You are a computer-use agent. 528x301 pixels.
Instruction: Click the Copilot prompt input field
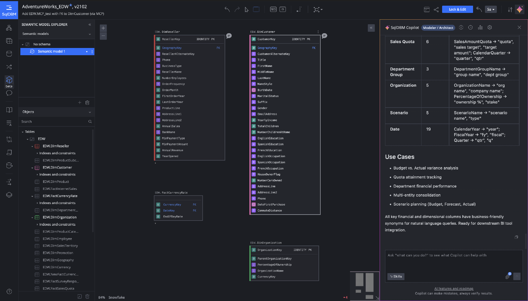tap(454, 261)
